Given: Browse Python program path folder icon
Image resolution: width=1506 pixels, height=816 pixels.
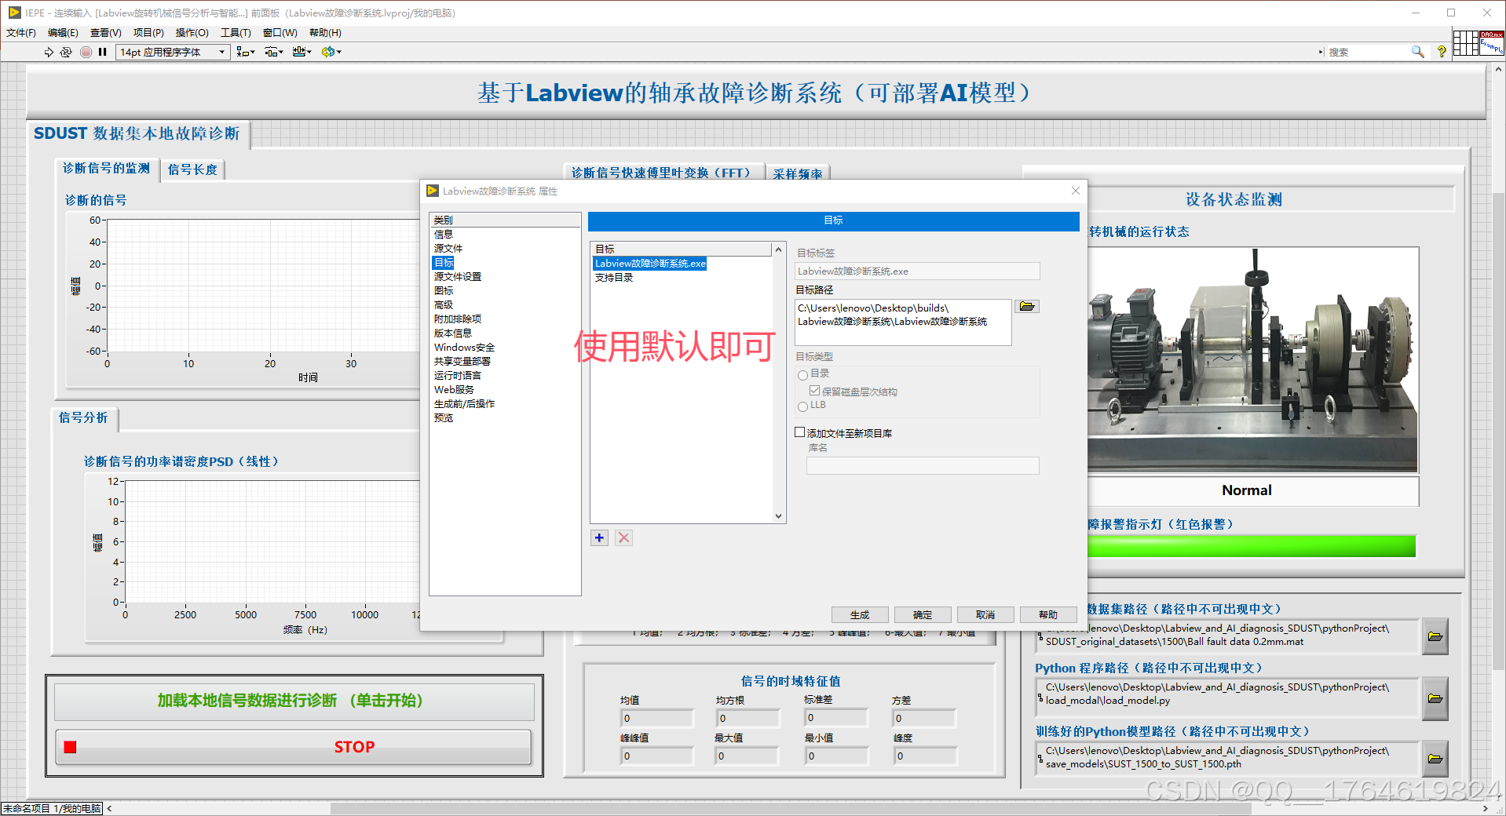Looking at the screenshot, I should (x=1435, y=698).
